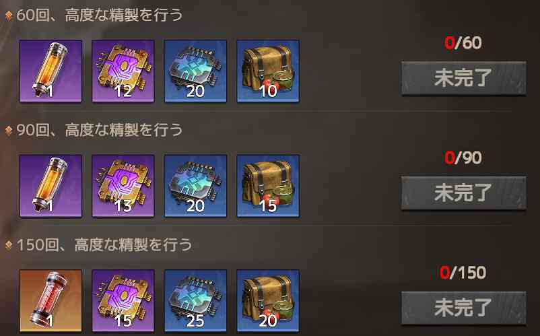Tap the supply bag showing 10
Viewport: 540px width, 336px height.
pyautogui.click(x=268, y=71)
